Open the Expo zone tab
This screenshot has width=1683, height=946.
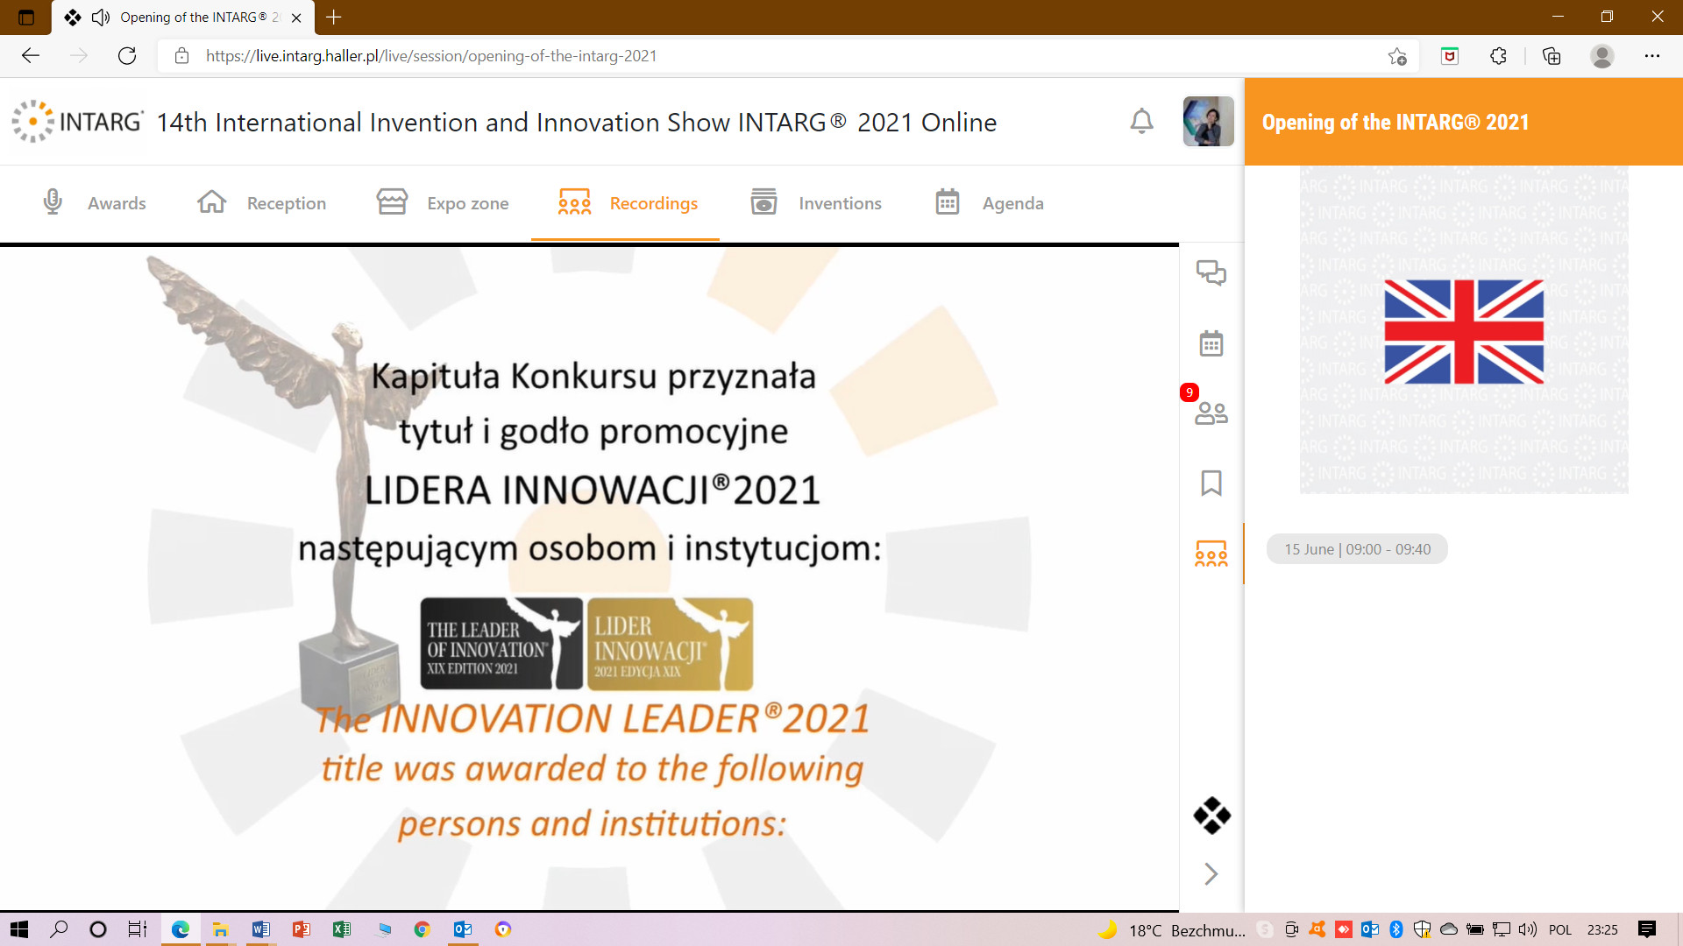click(443, 203)
